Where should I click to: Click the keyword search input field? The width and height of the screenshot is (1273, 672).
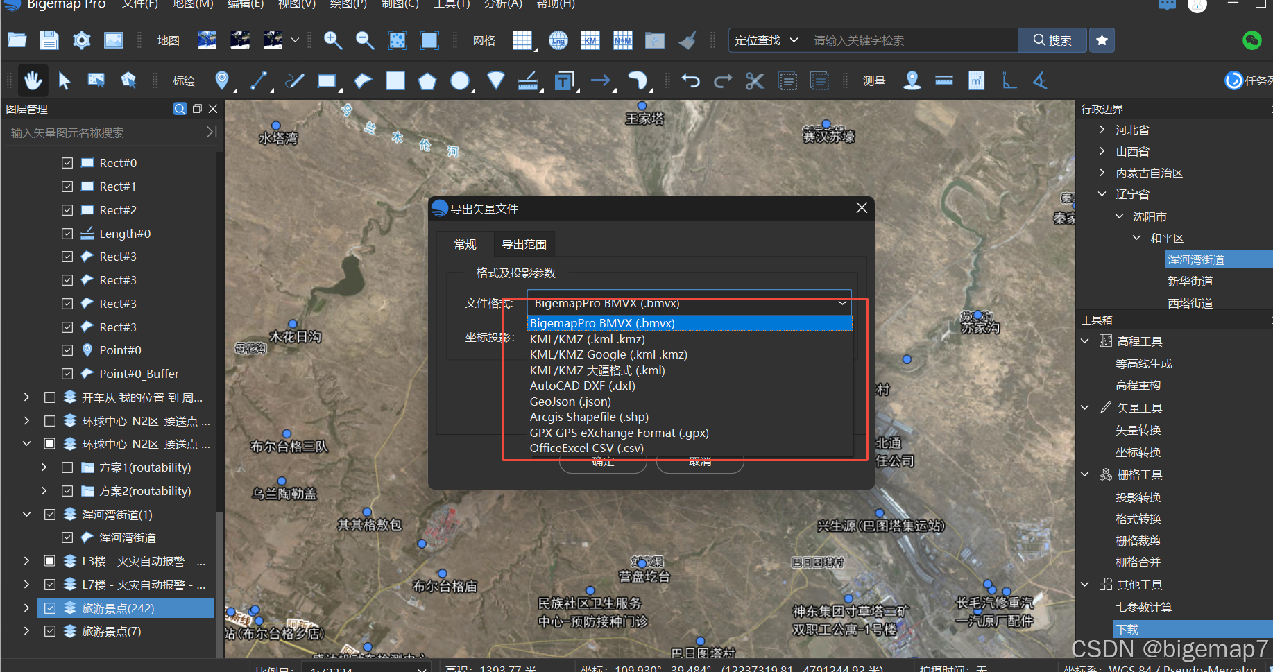911,40
